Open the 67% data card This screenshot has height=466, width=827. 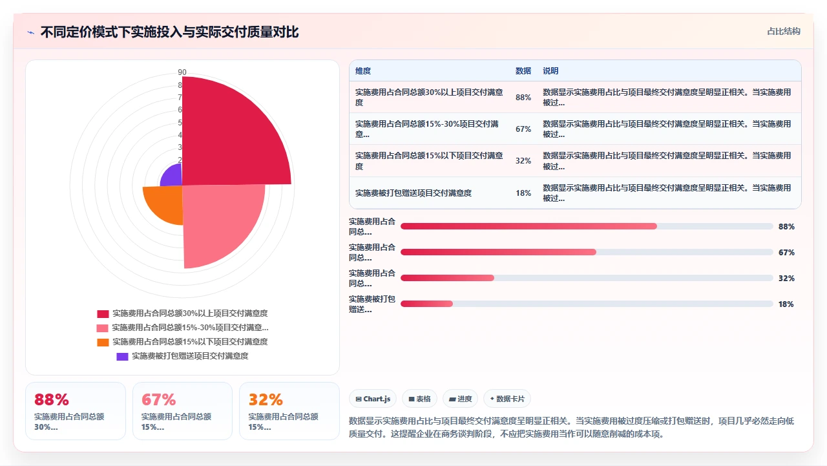pos(182,411)
